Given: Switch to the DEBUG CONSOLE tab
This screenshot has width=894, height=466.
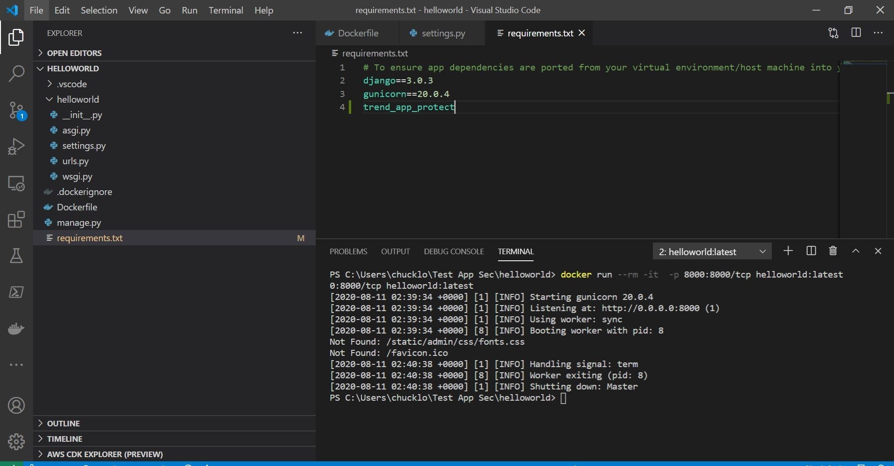Looking at the screenshot, I should (454, 251).
